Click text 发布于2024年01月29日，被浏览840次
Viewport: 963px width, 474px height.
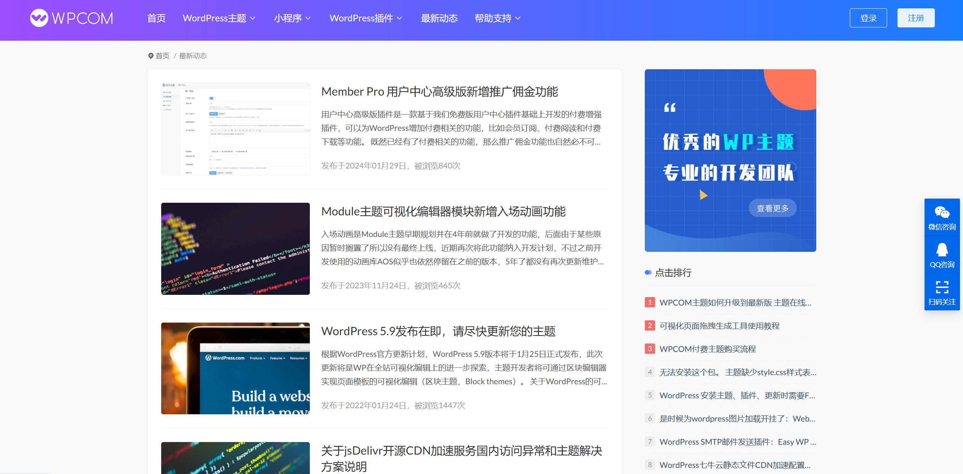pos(391,166)
